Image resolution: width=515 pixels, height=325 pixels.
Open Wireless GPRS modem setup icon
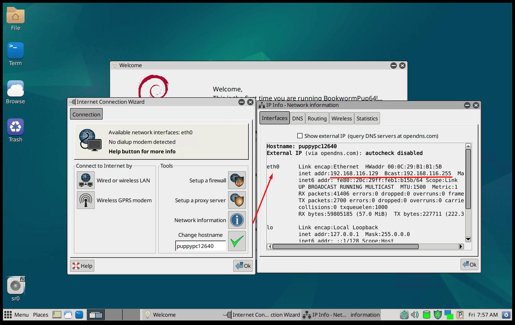pos(86,200)
